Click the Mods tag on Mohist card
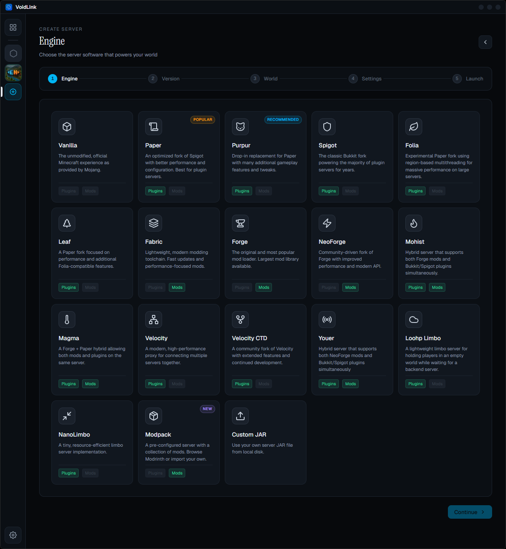506x549 pixels. pyautogui.click(x=437, y=288)
